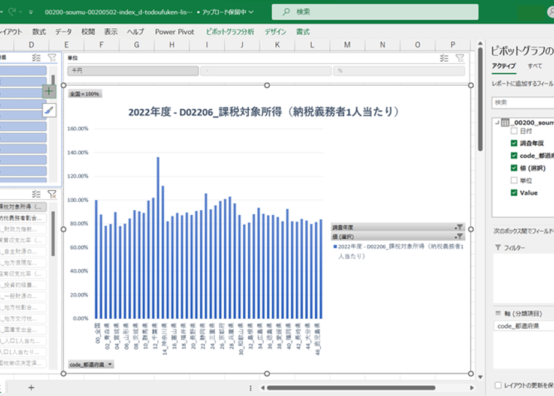554x396 pixels.
Task: Click the 全国=100% button on chart
Action: (x=85, y=94)
